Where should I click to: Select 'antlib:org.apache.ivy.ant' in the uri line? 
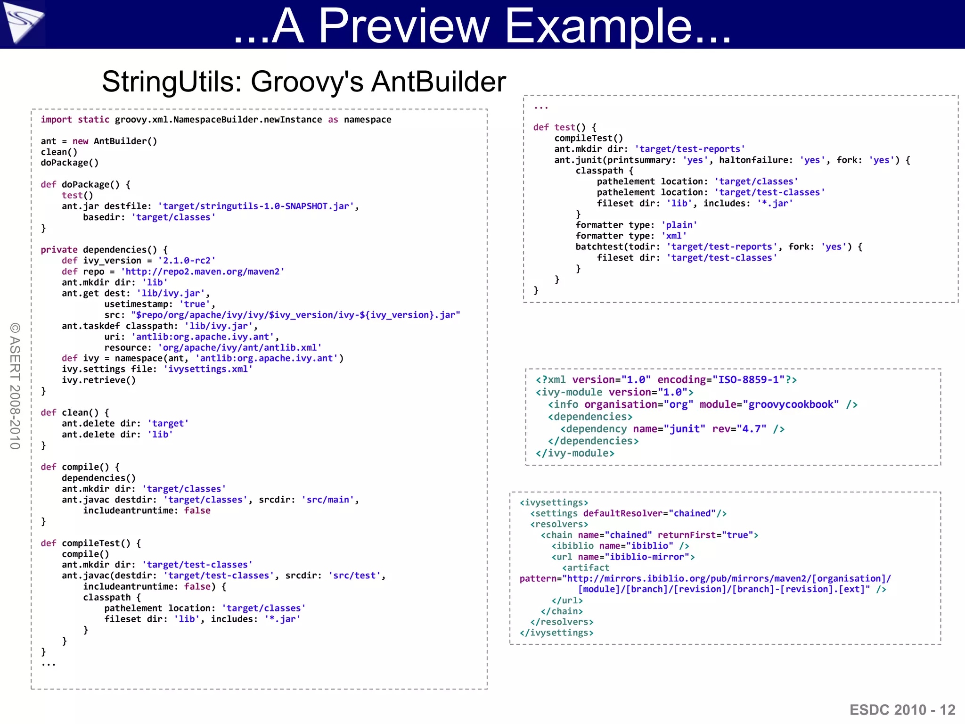pyautogui.click(x=203, y=337)
